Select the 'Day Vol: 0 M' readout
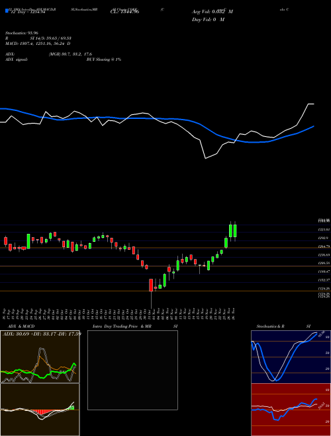Image resolution: width=331 pixels, height=436 pixels. click(208, 19)
